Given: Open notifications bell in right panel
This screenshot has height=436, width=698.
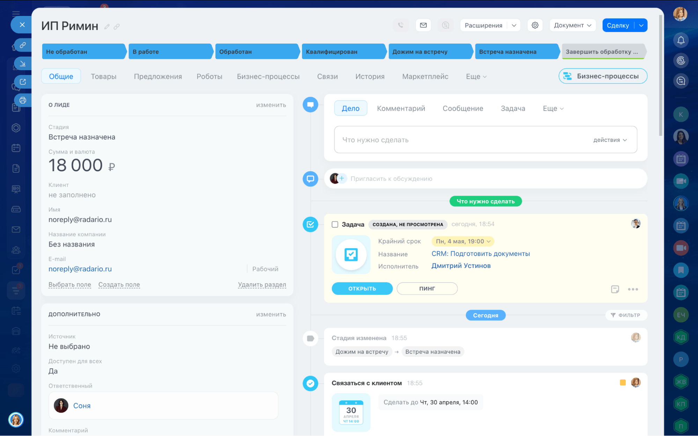Looking at the screenshot, I should (x=681, y=40).
